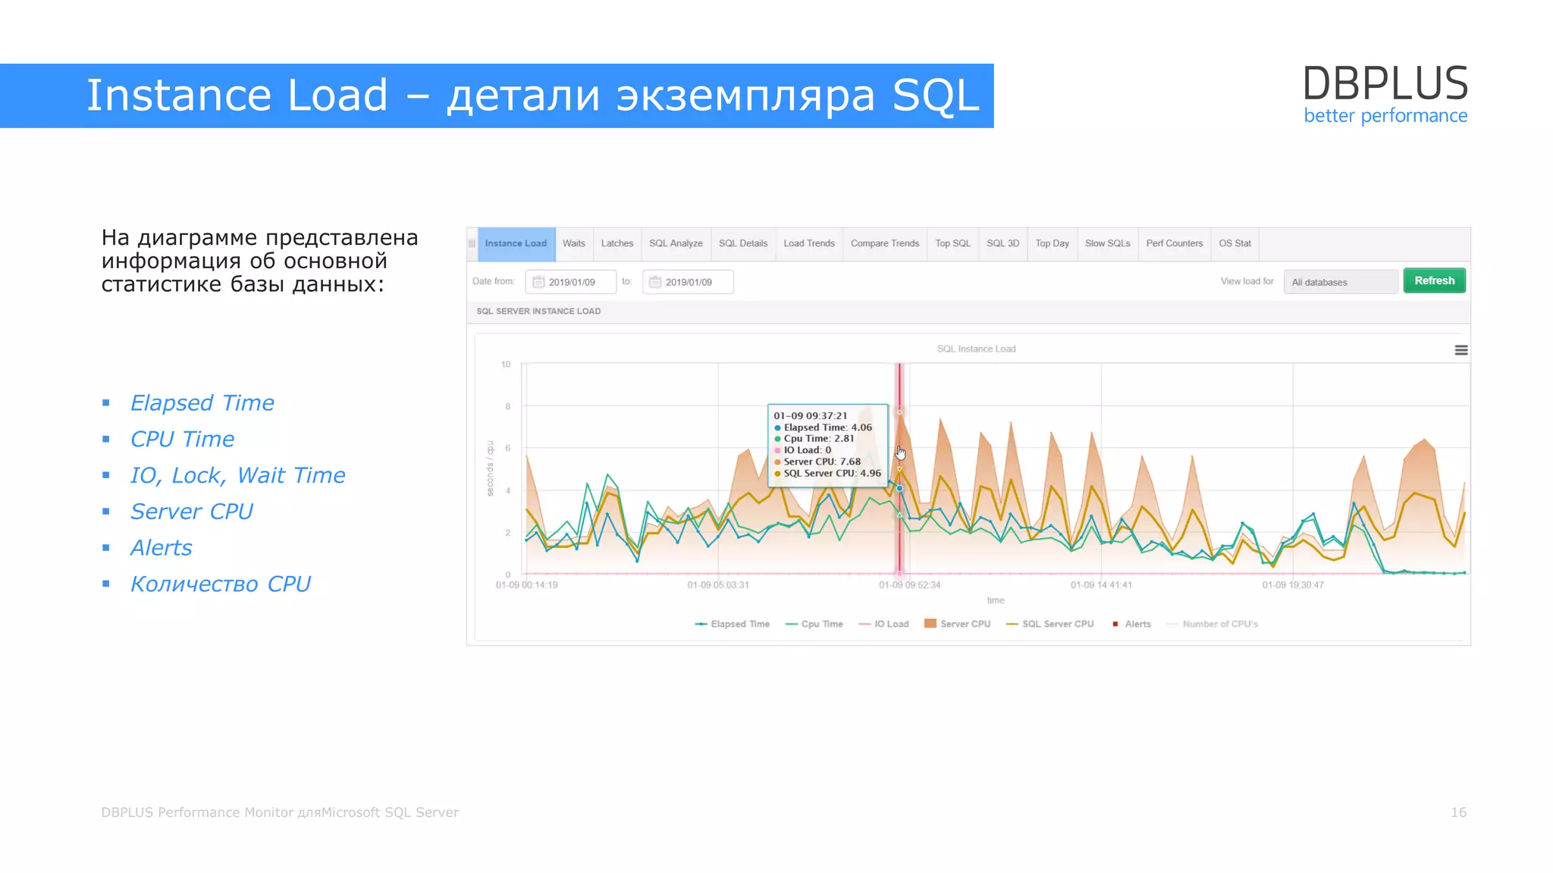Go to the Perf Counters tab
Screen dimensions: 1553x873
(x=1175, y=243)
